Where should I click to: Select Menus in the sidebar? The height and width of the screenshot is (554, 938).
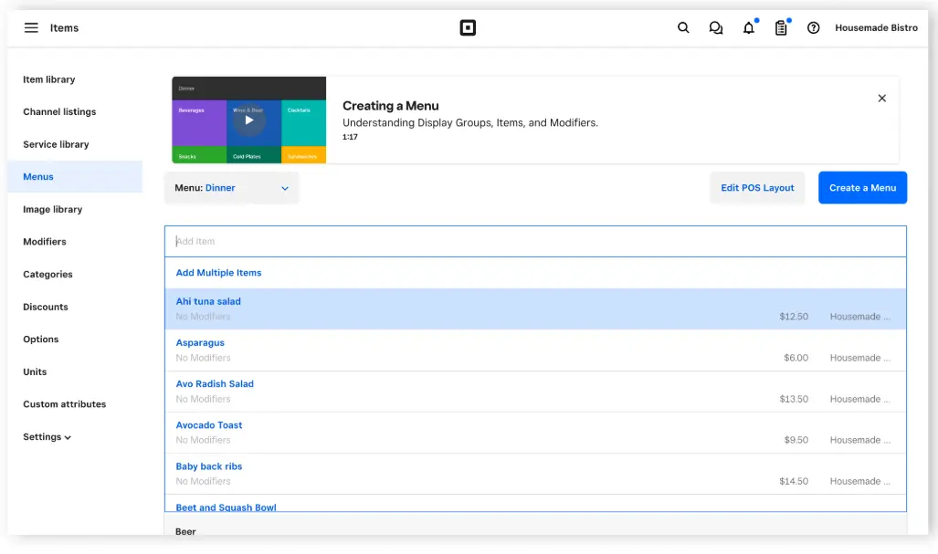point(75,176)
